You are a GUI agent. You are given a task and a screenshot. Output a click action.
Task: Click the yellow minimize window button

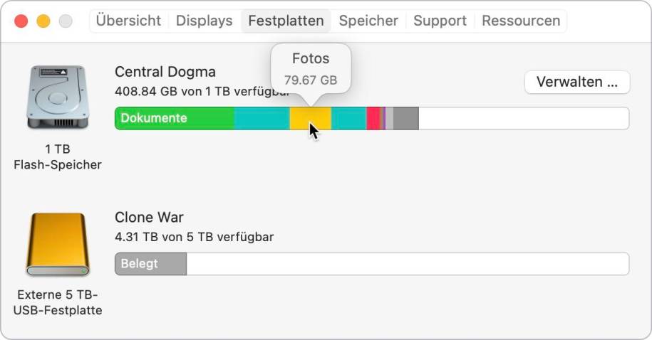[x=43, y=21]
